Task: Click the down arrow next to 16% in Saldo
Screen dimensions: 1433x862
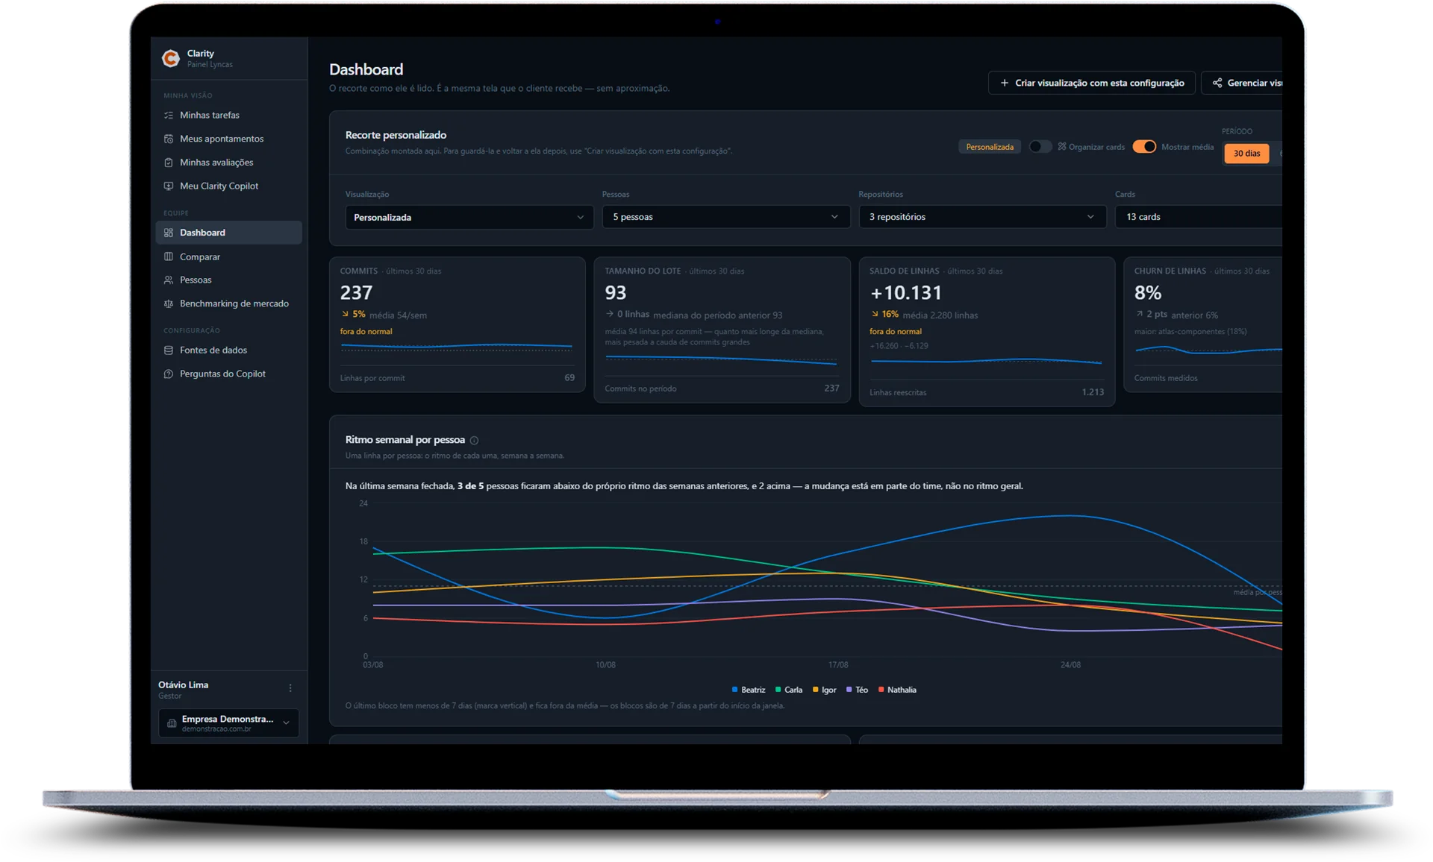Action: click(875, 314)
